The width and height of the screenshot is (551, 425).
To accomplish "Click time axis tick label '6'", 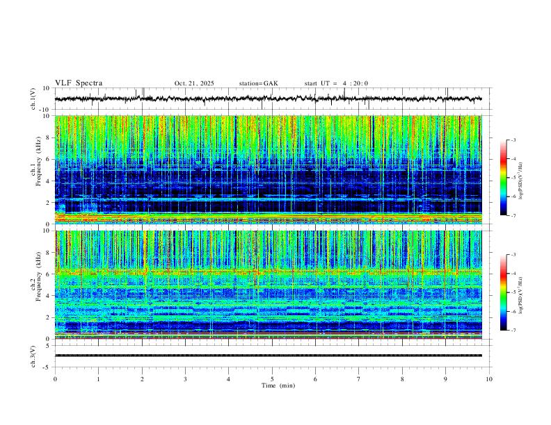I will pyautogui.click(x=315, y=379).
